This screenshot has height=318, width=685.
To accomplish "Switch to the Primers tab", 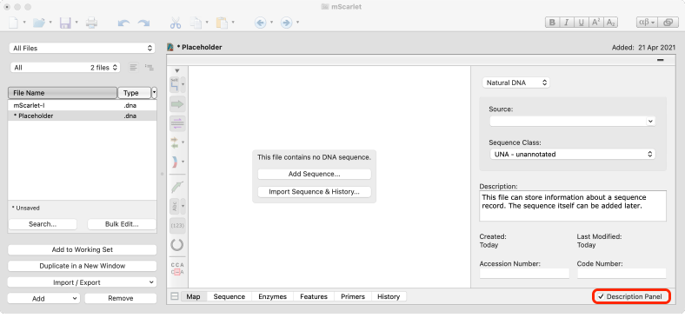I will click(353, 296).
